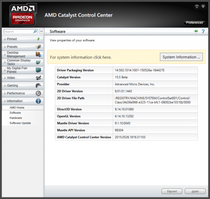Open Software Update page
This screenshot has width=210, height=199.
(x=20, y=123)
